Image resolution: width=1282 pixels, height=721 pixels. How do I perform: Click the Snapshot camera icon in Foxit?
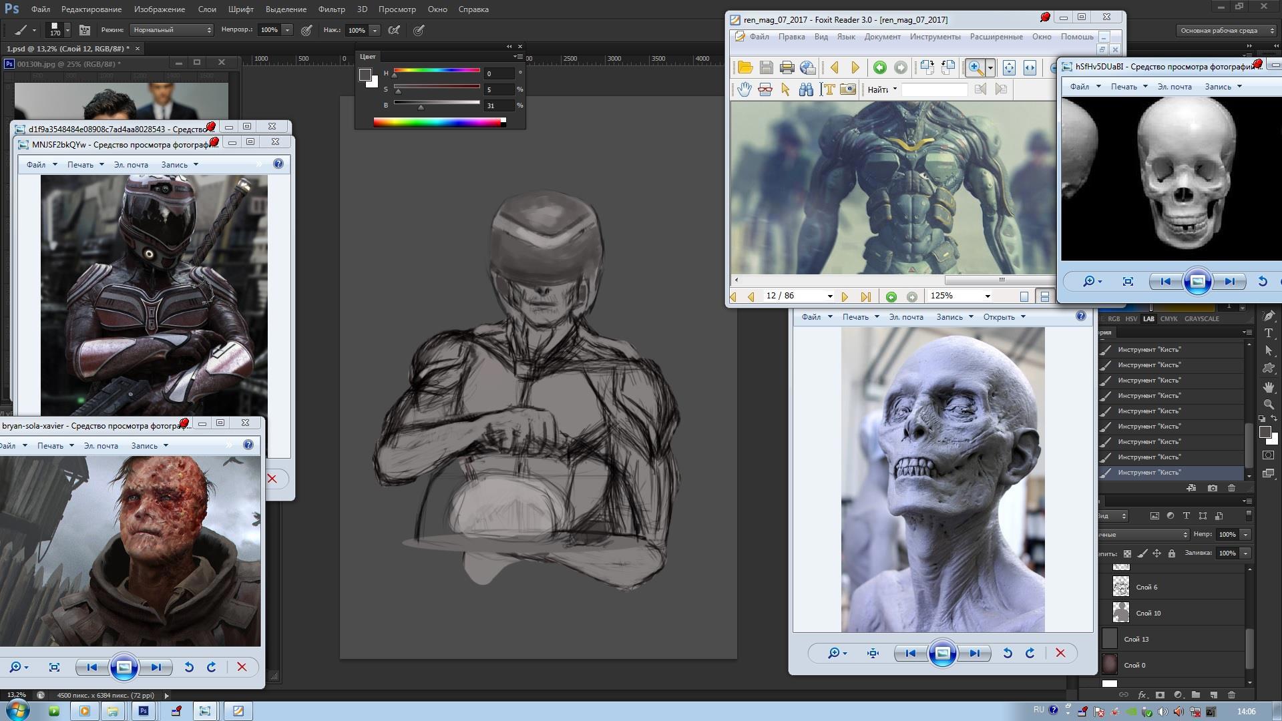[848, 89]
